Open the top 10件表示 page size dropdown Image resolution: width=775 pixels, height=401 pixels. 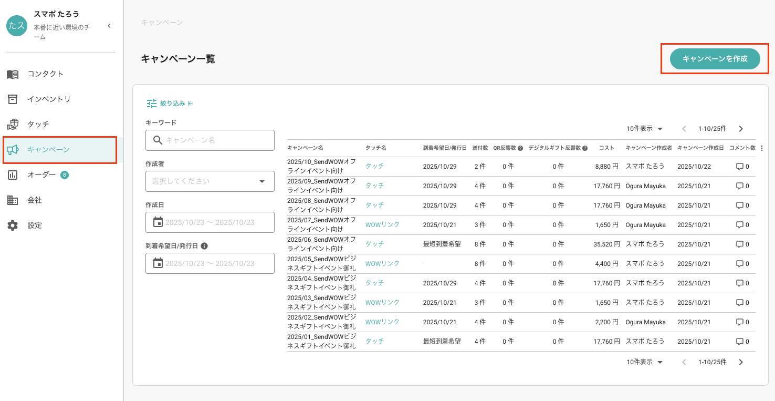click(645, 129)
